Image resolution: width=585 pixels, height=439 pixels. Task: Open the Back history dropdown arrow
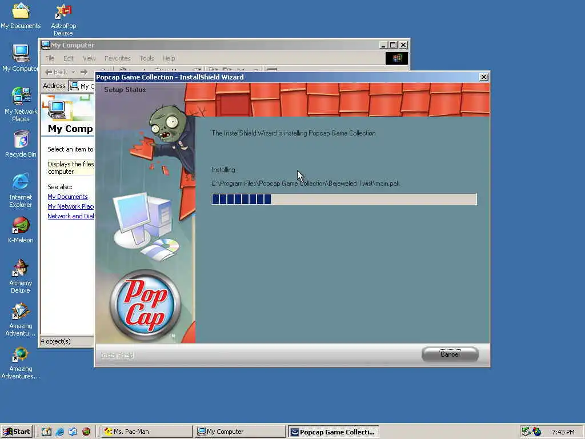pyautogui.click(x=73, y=71)
